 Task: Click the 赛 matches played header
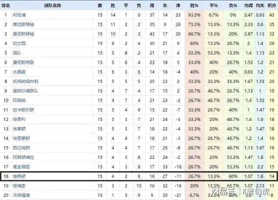click(100, 5)
